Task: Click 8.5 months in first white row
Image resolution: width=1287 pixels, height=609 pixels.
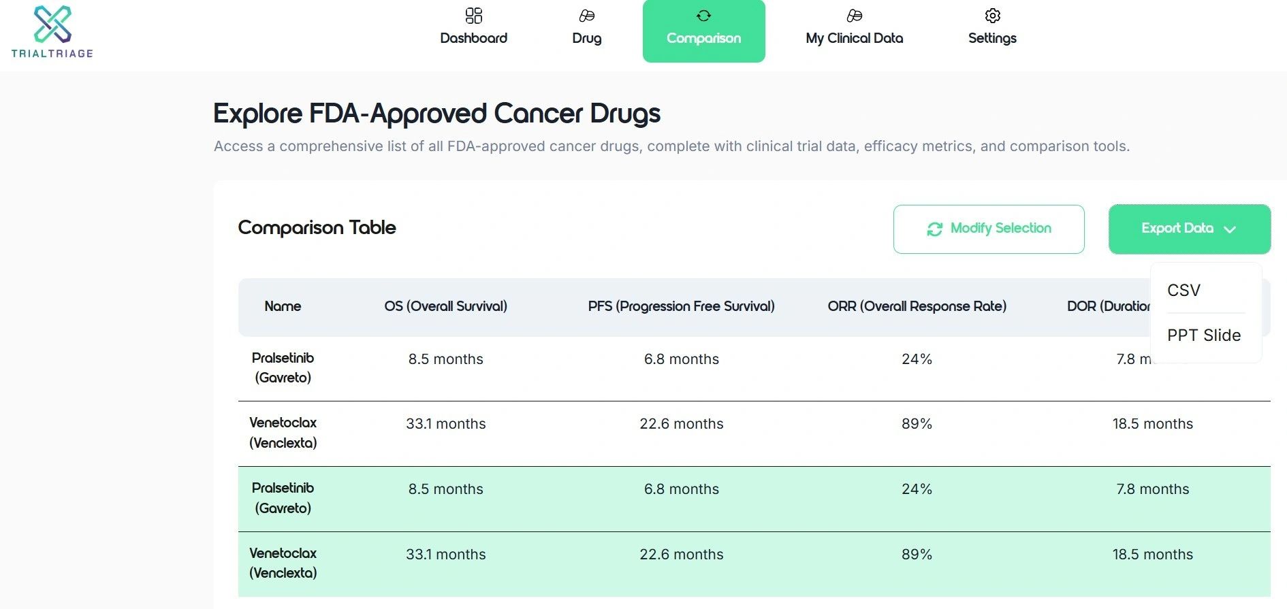Action: coord(446,359)
